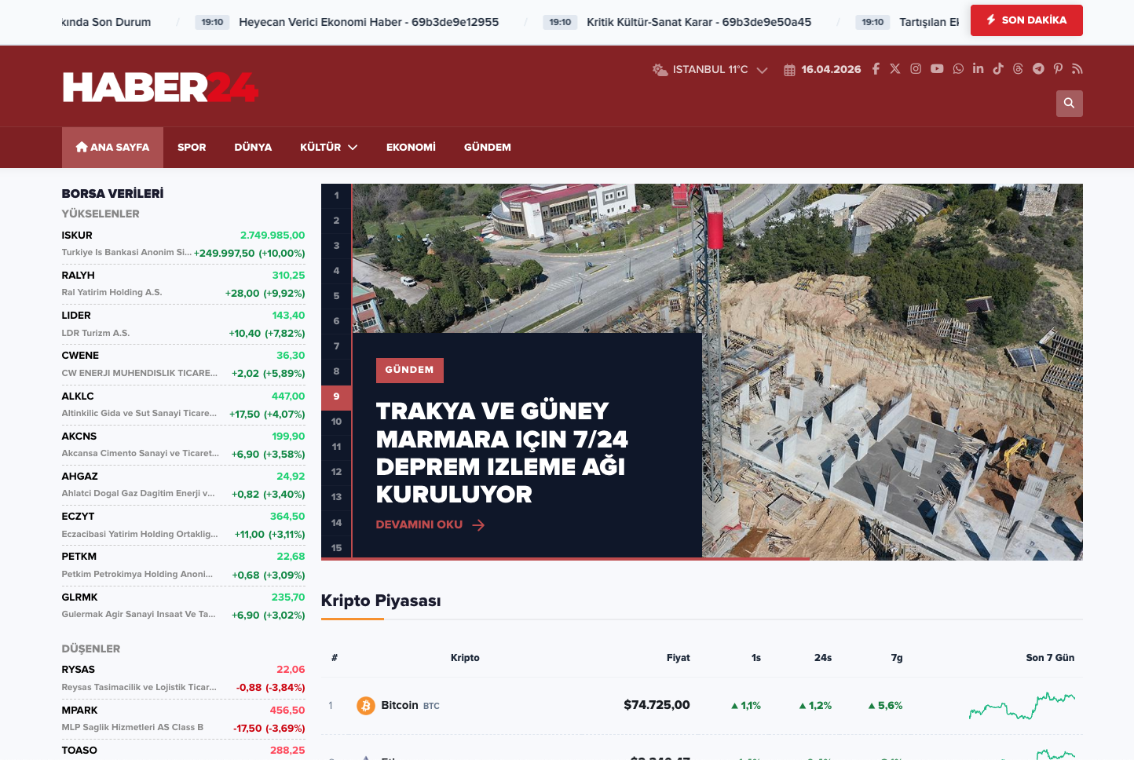Jump to slider item 12
This screenshot has width=1134, height=760.
click(x=336, y=472)
